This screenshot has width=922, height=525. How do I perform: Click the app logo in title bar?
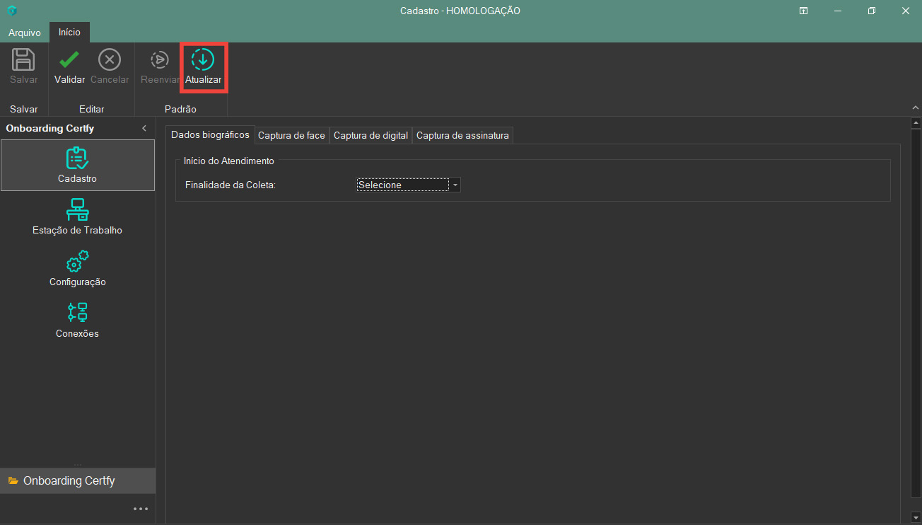[x=12, y=11]
